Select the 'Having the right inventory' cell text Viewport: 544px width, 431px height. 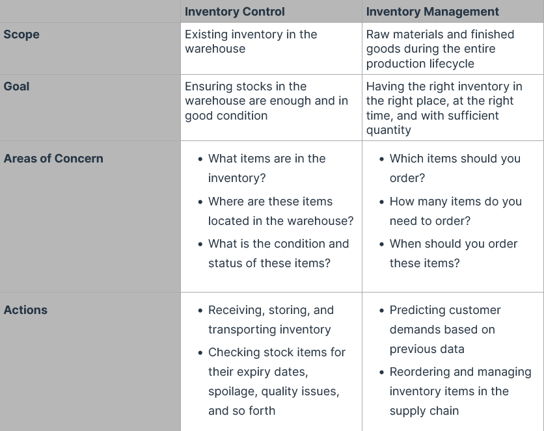(x=444, y=108)
